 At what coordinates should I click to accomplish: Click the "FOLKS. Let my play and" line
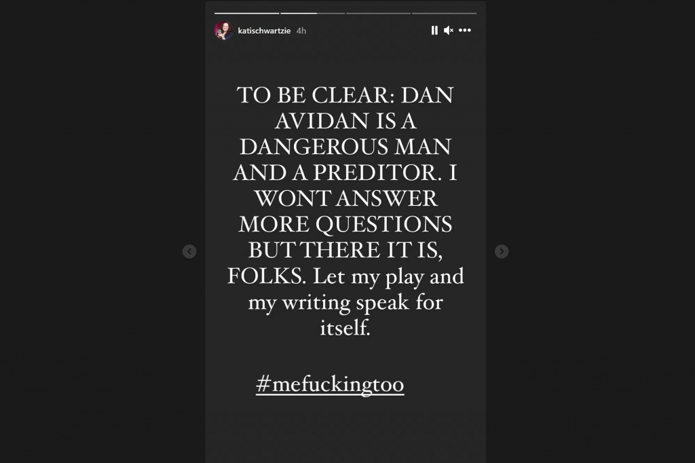[345, 276]
